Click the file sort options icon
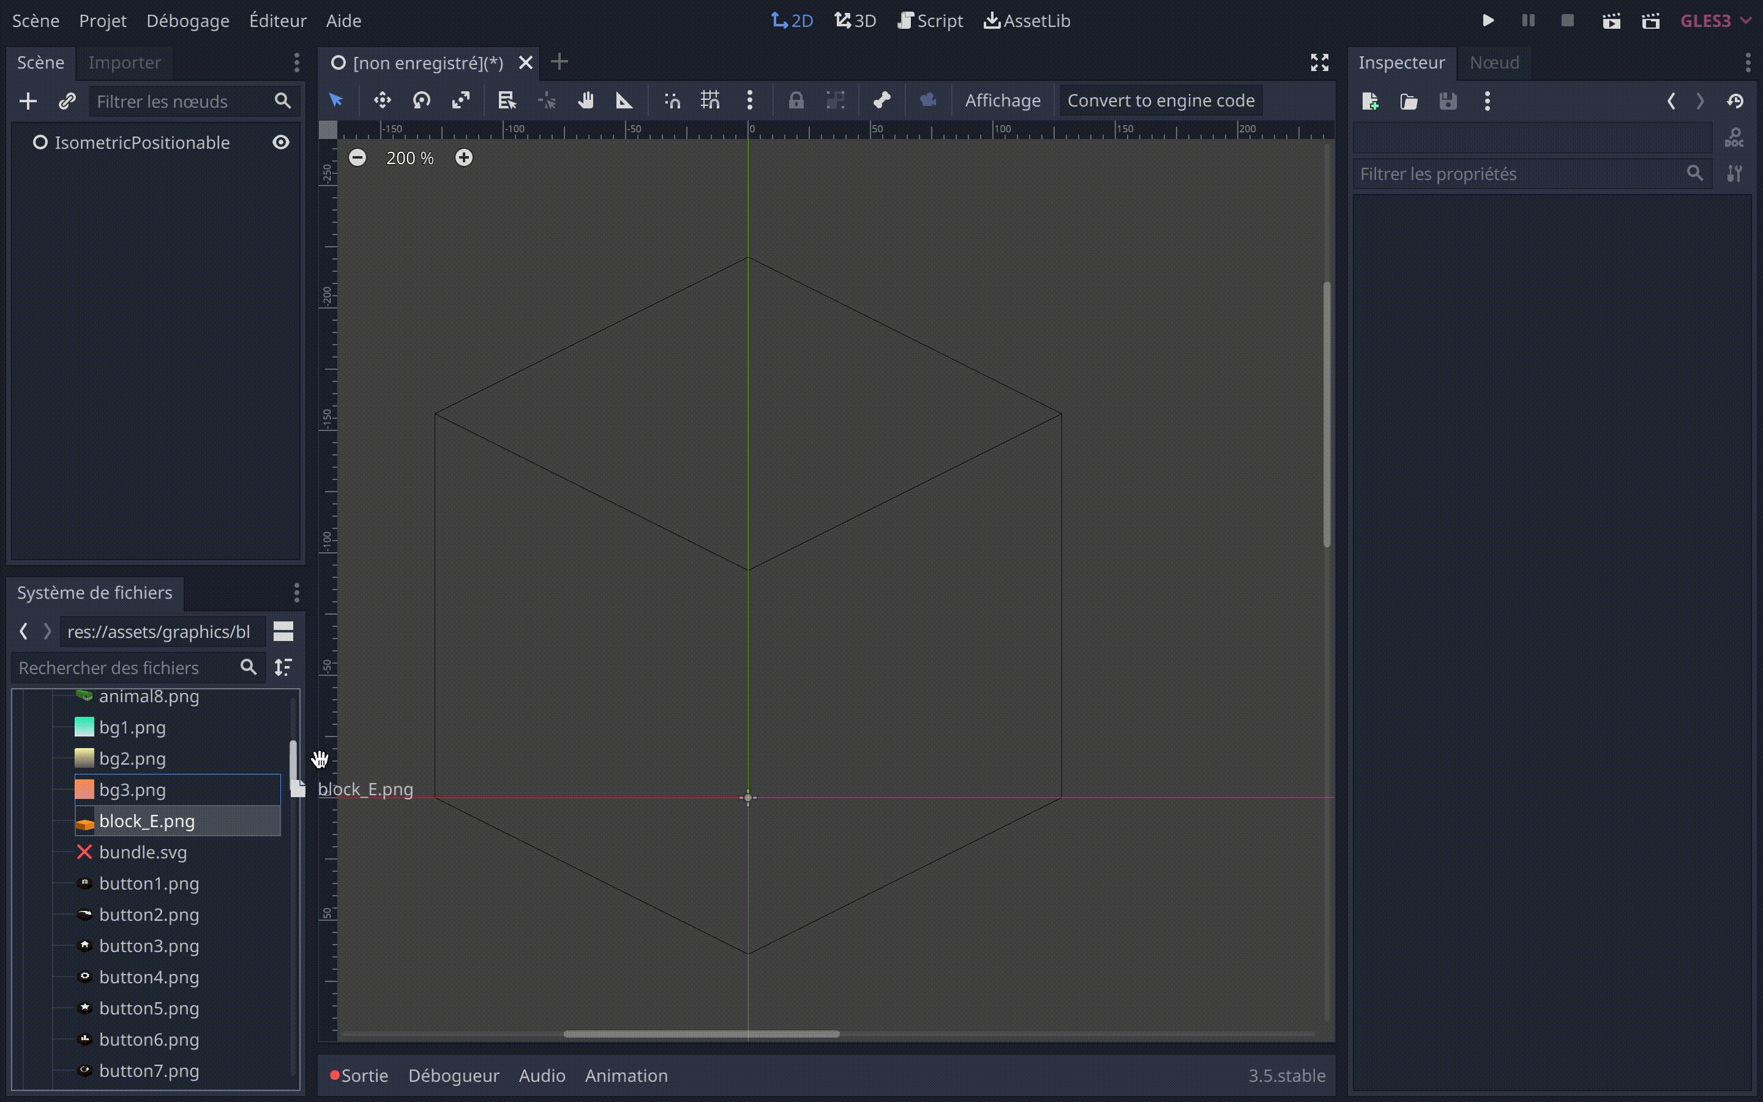The width and height of the screenshot is (1763, 1102). coord(283,667)
